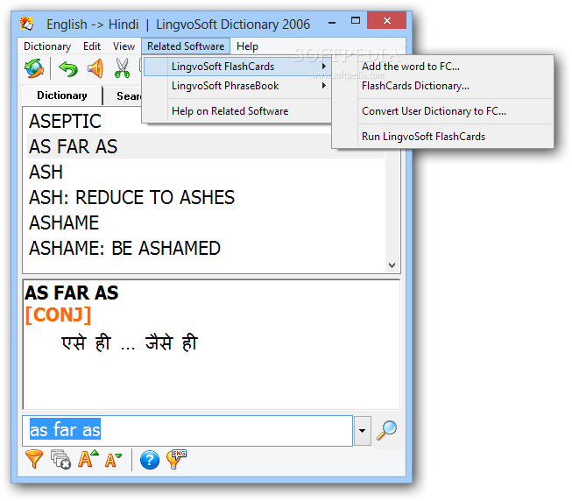Screen dimensions: 572x501
Task: Click the magnifying glass search icon
Action: (386, 430)
